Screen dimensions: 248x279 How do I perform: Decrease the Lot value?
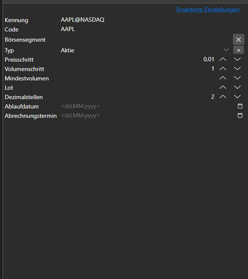coord(237,87)
